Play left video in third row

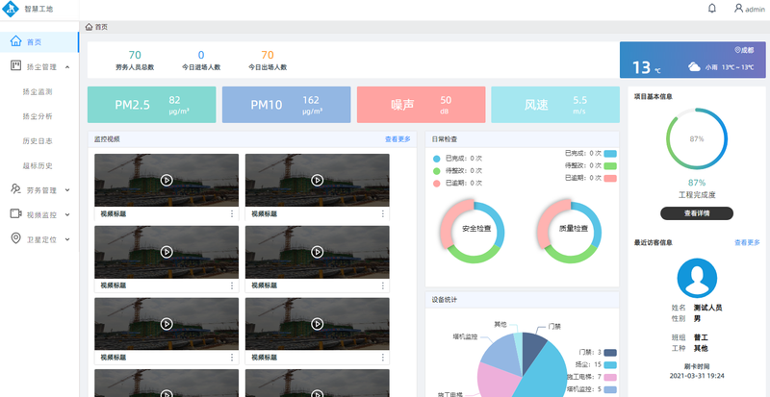click(x=167, y=324)
